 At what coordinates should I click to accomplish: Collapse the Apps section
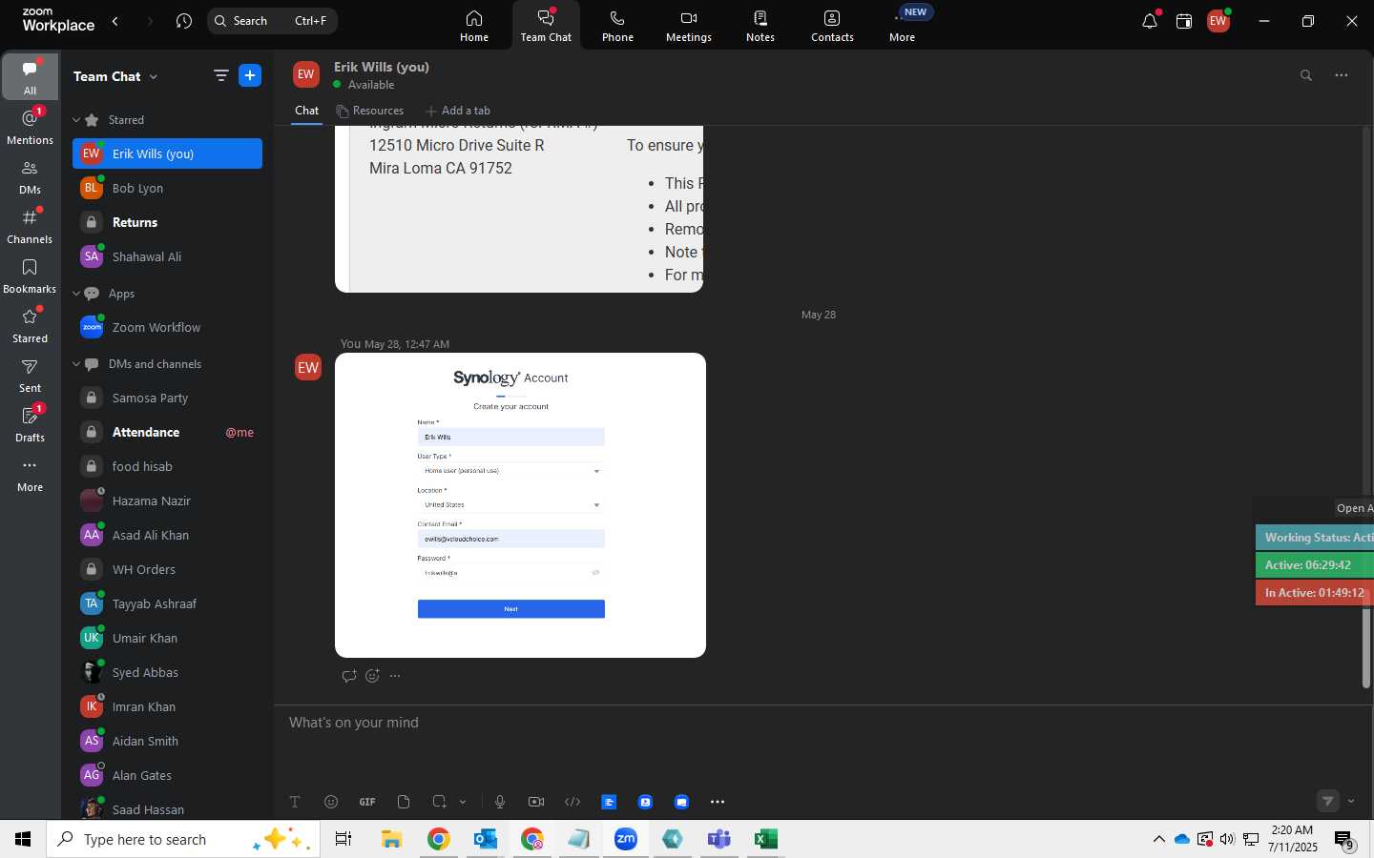[x=76, y=294]
